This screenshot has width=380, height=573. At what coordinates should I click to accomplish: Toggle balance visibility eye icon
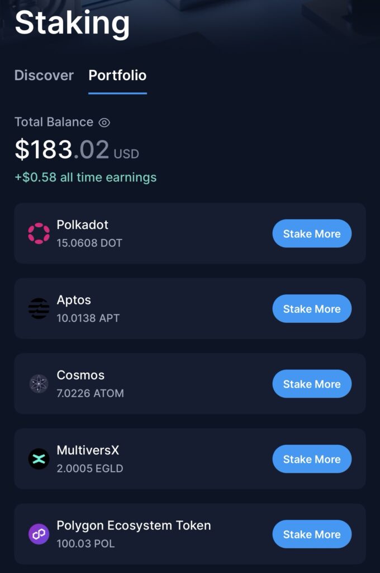point(104,123)
